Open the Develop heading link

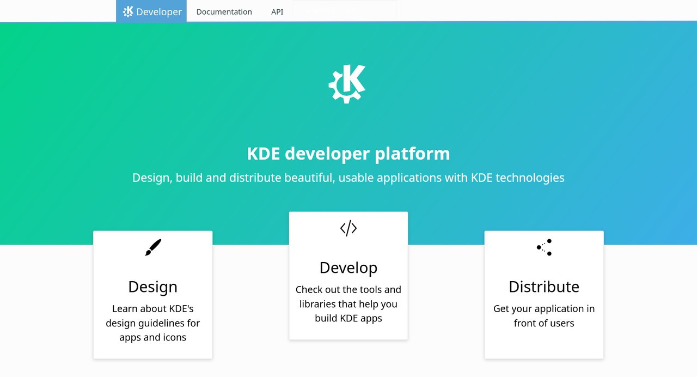[348, 267]
